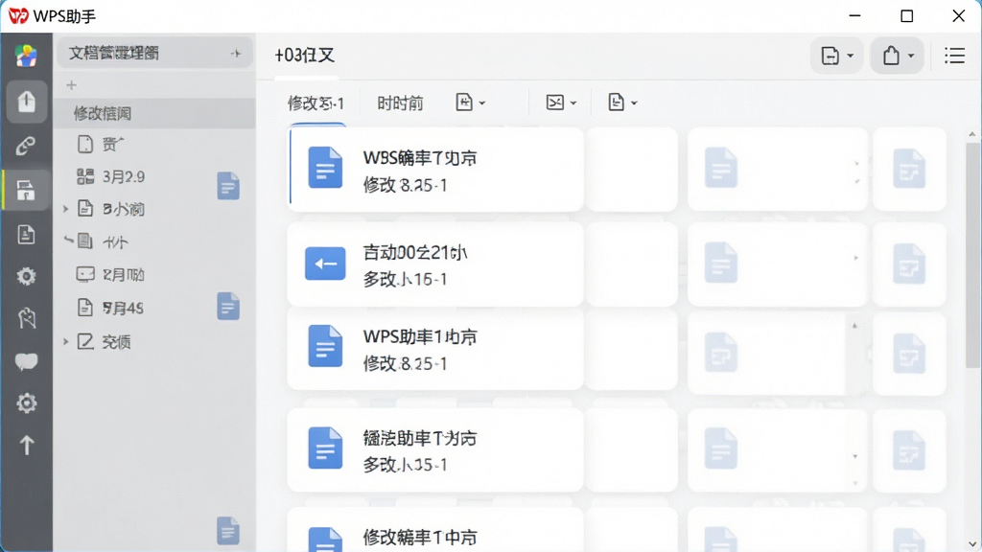Open the bottom partially visible 修改 card
Screen dimensions: 982x552
coord(435,531)
